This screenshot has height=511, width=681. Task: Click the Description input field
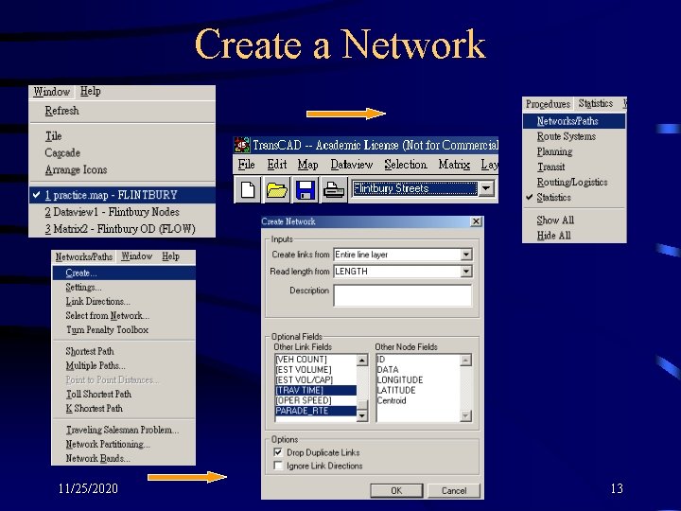pyautogui.click(x=403, y=295)
